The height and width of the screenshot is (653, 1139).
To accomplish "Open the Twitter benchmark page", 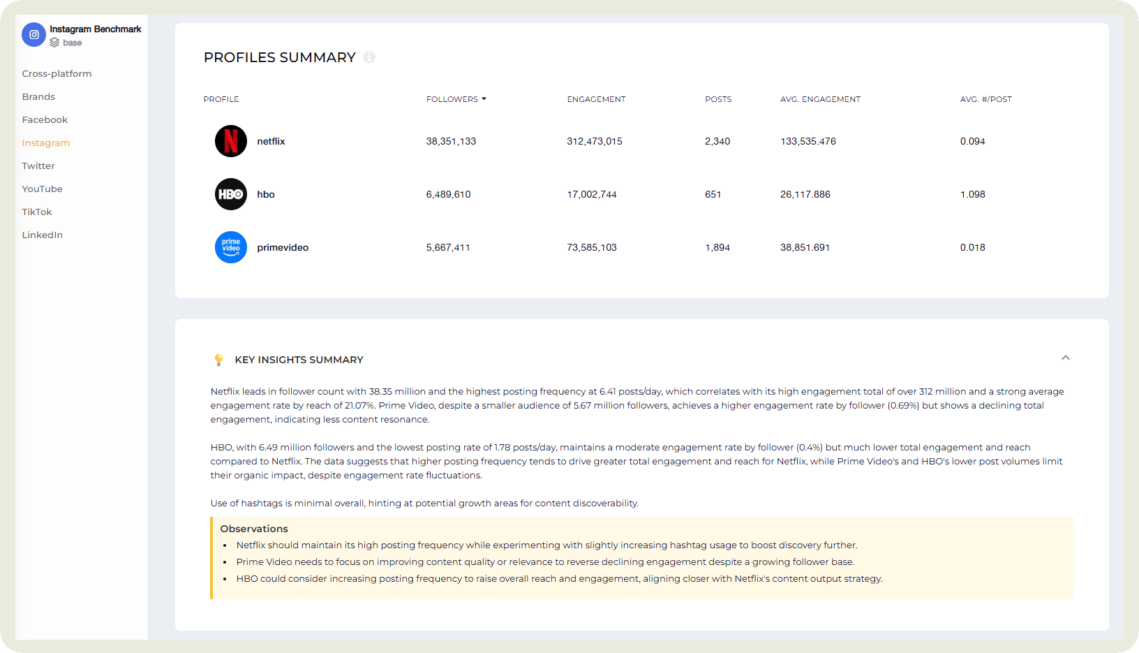I will click(x=38, y=166).
